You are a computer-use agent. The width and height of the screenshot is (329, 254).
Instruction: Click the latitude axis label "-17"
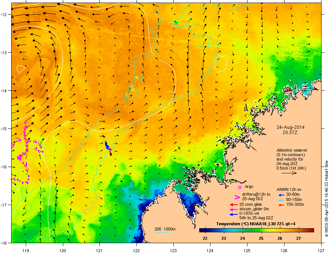pyautogui.click(x=4, y=205)
